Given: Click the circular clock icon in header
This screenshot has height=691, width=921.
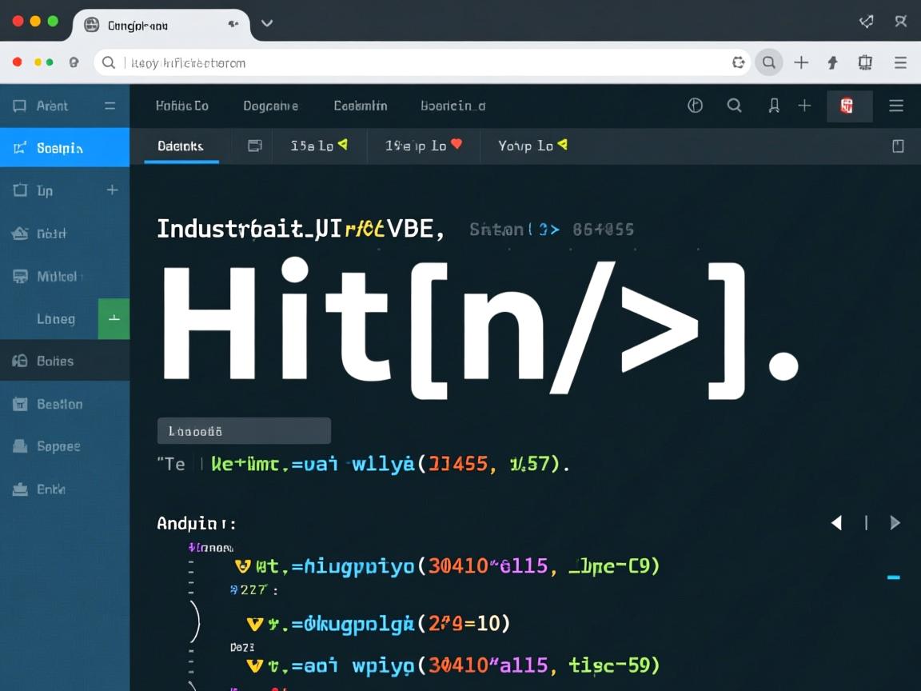Looking at the screenshot, I should (x=695, y=106).
